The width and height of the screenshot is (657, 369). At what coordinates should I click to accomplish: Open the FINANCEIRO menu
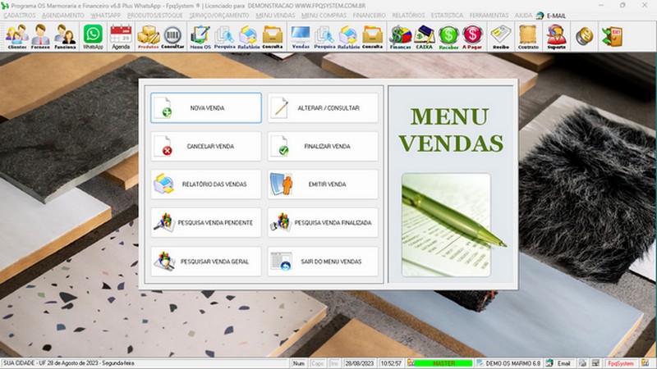[x=369, y=16]
